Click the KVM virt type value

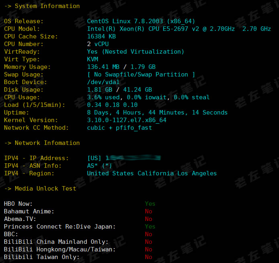pos(93,59)
